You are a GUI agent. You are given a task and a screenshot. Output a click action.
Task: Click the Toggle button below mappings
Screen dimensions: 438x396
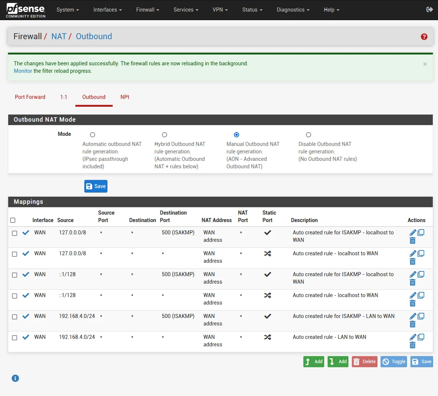tap(394, 362)
